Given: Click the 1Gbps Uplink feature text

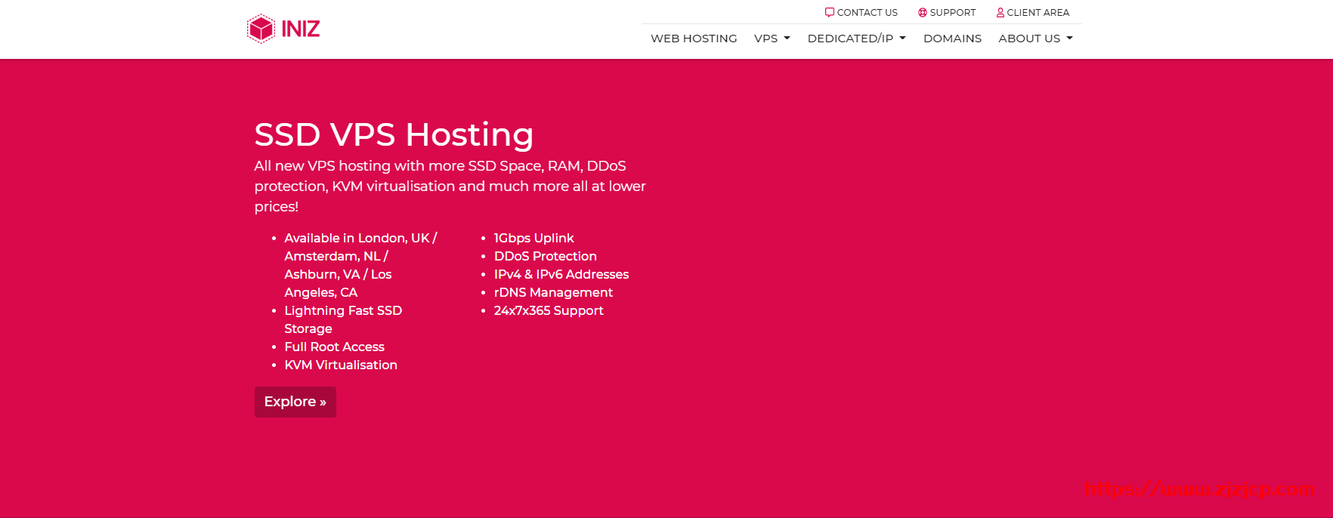Looking at the screenshot, I should pos(534,238).
